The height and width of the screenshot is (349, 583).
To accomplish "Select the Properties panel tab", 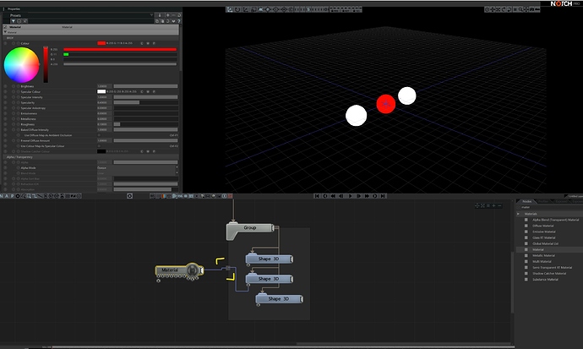I will (14, 9).
